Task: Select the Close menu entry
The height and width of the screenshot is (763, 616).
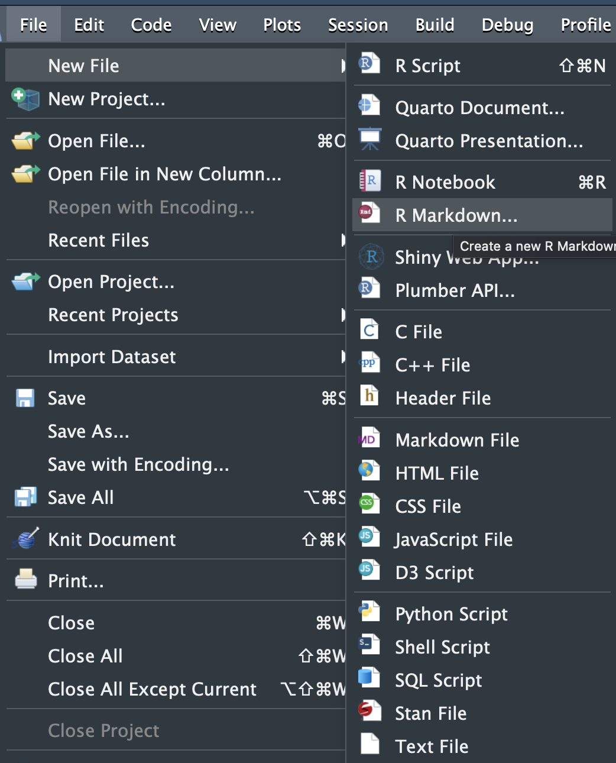Action: click(176, 623)
